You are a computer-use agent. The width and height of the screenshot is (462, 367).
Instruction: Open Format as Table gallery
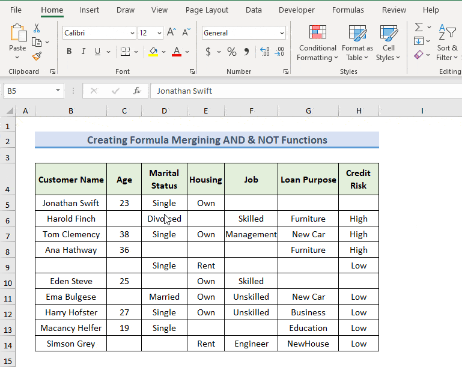(x=357, y=43)
